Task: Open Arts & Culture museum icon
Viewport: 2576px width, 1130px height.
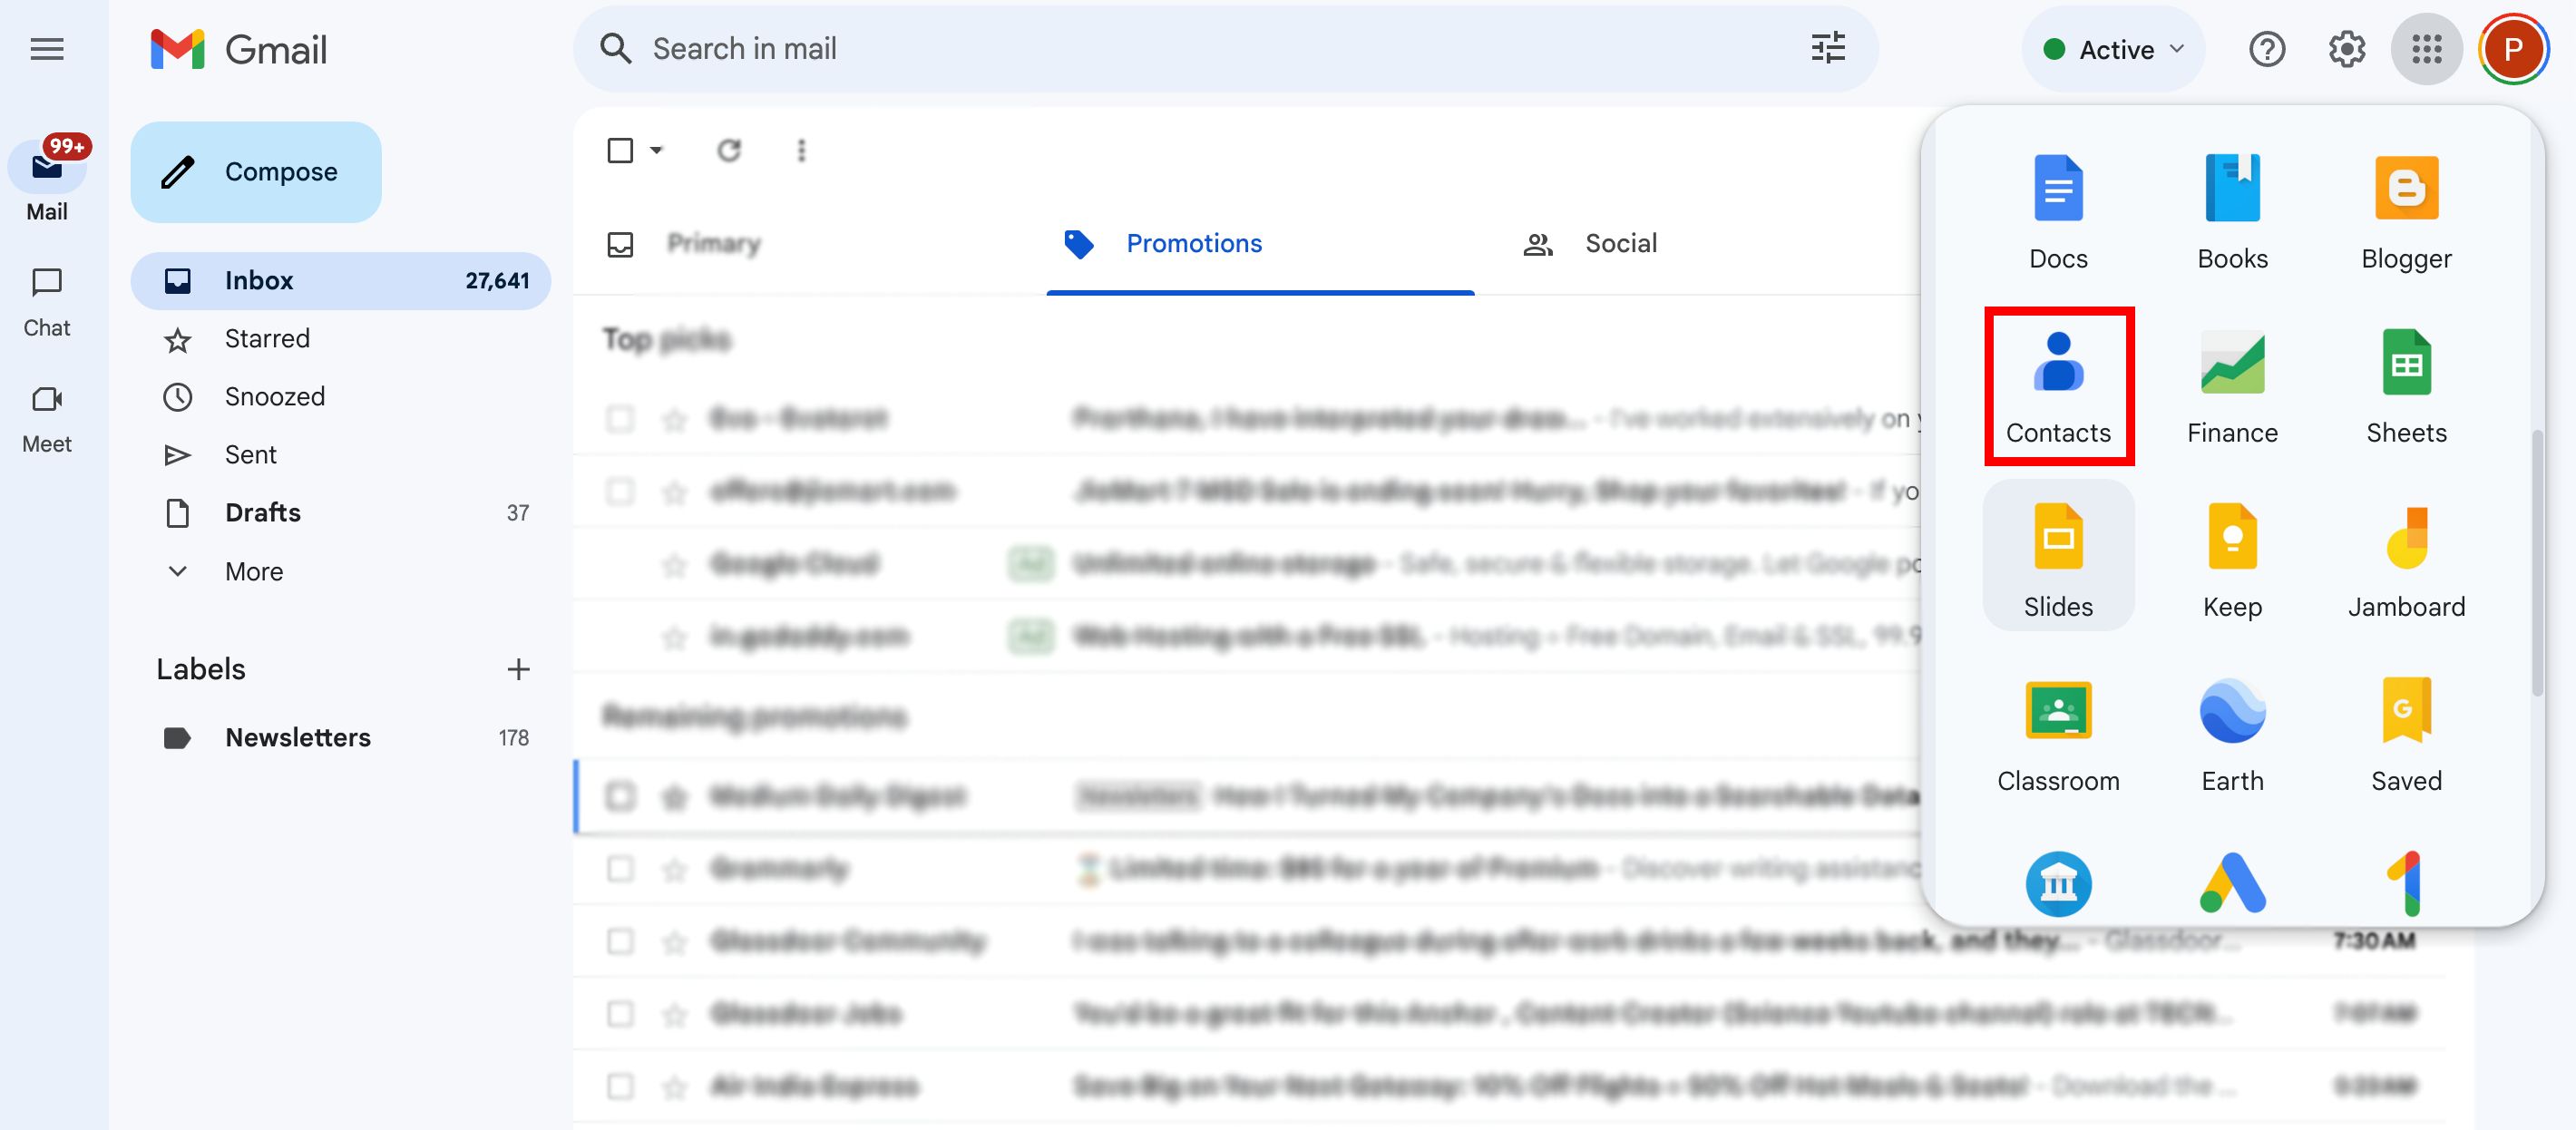Action: [2058, 884]
